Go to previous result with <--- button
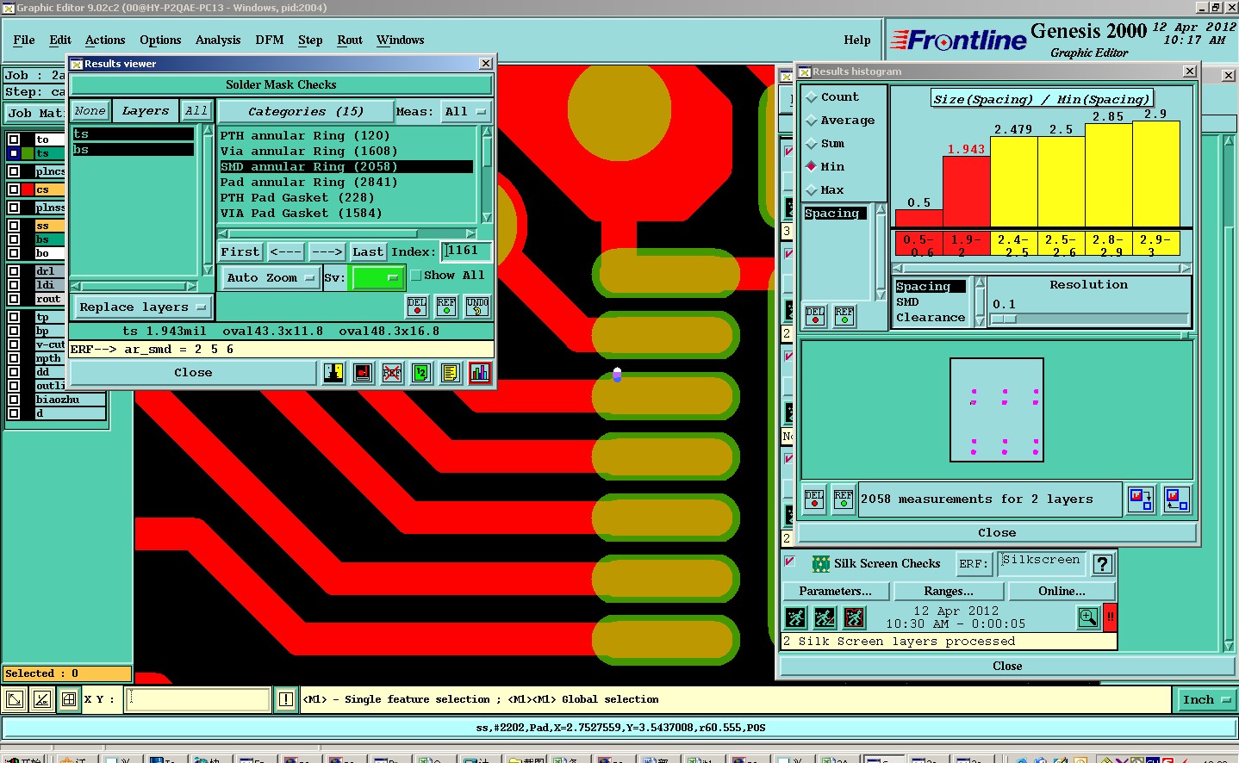The image size is (1239, 763). pyautogui.click(x=285, y=252)
